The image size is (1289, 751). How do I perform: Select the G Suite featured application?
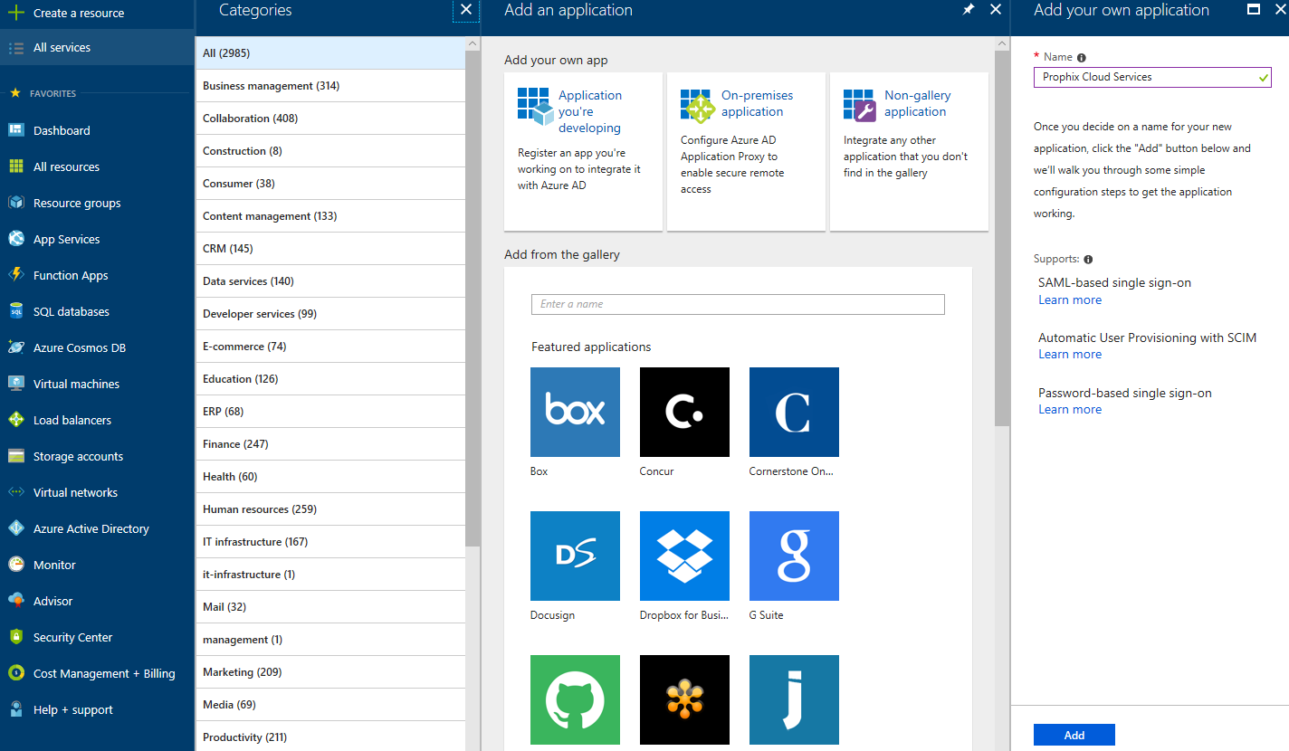pos(794,556)
